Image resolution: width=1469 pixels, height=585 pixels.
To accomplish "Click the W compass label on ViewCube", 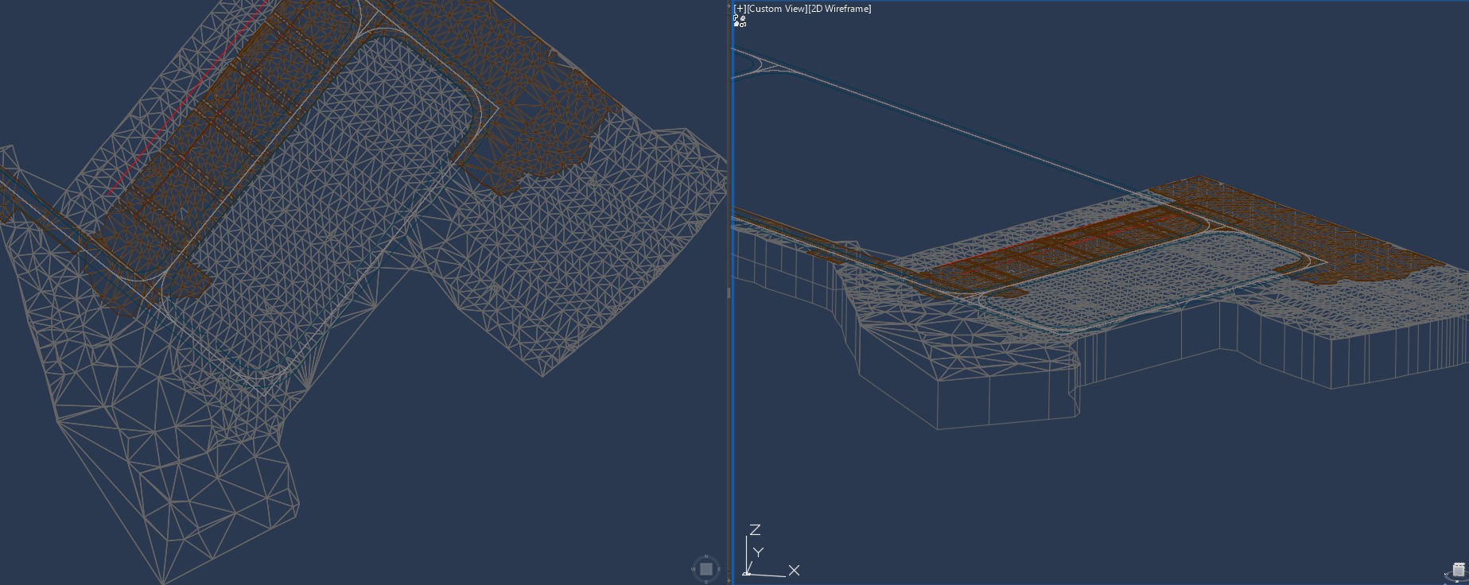I will 693,569.
